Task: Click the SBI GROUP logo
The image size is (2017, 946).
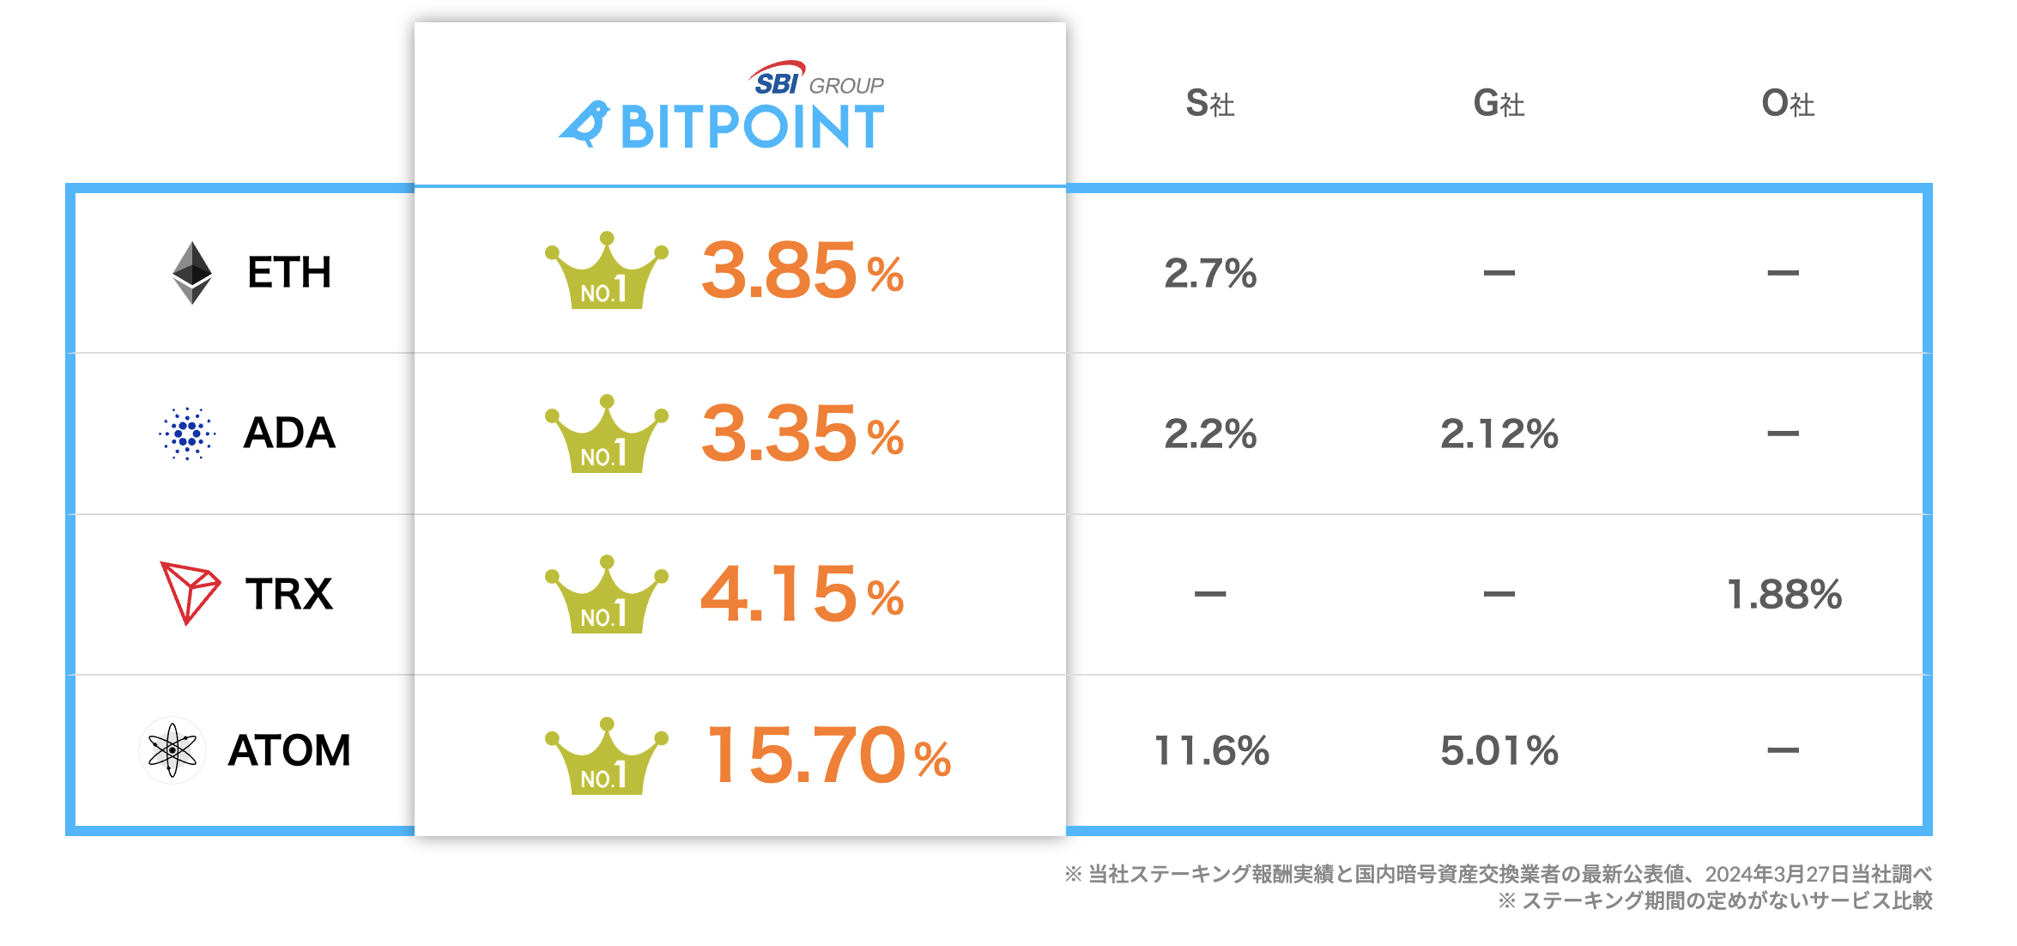Action: (815, 78)
